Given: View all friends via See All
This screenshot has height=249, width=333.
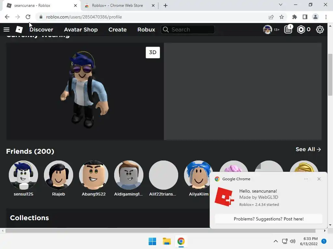Looking at the screenshot, I should click(x=308, y=149).
